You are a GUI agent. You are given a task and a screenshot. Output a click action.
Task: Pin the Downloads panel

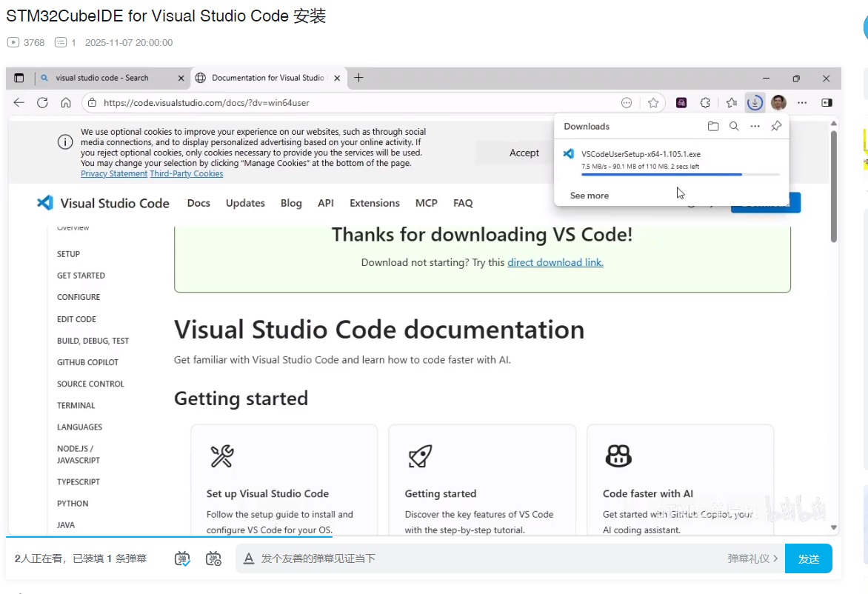[x=776, y=127]
